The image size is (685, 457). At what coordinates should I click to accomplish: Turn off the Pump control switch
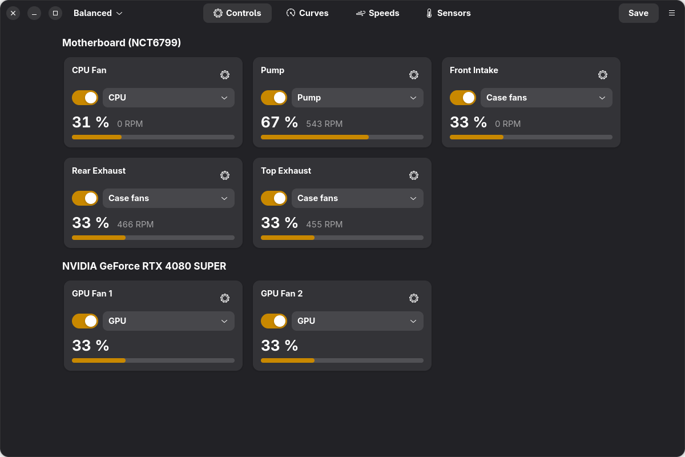[x=274, y=98]
